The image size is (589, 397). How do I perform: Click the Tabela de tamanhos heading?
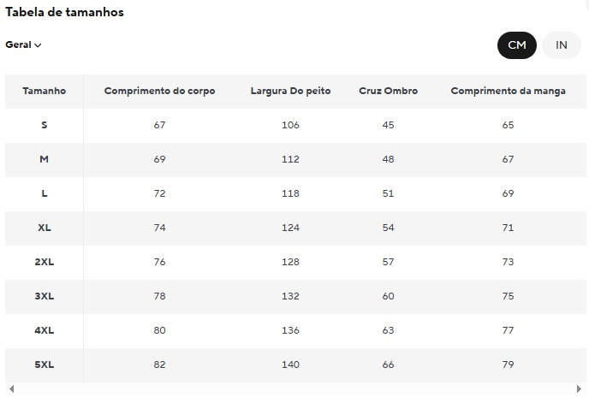point(64,13)
